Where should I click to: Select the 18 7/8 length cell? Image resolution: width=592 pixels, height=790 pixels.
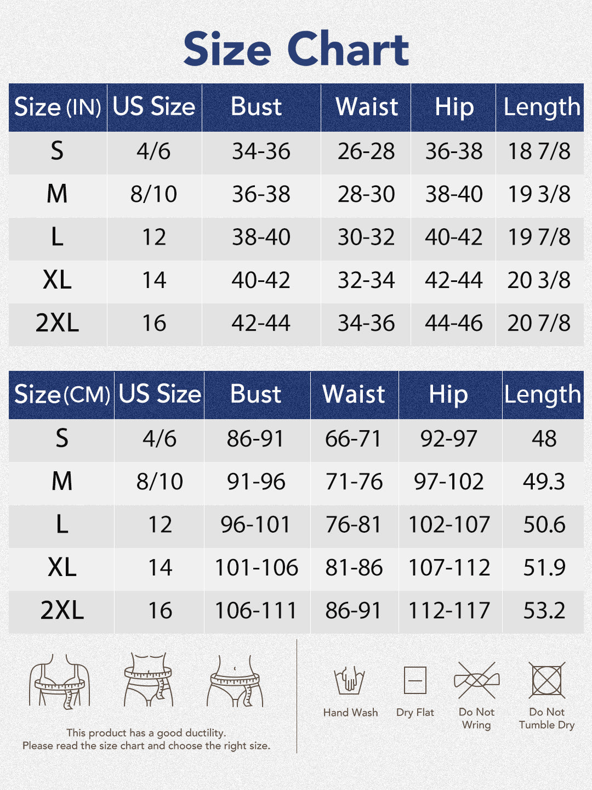coord(539,151)
